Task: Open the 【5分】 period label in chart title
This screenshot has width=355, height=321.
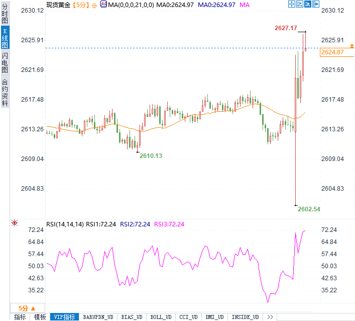Action: pos(81,5)
